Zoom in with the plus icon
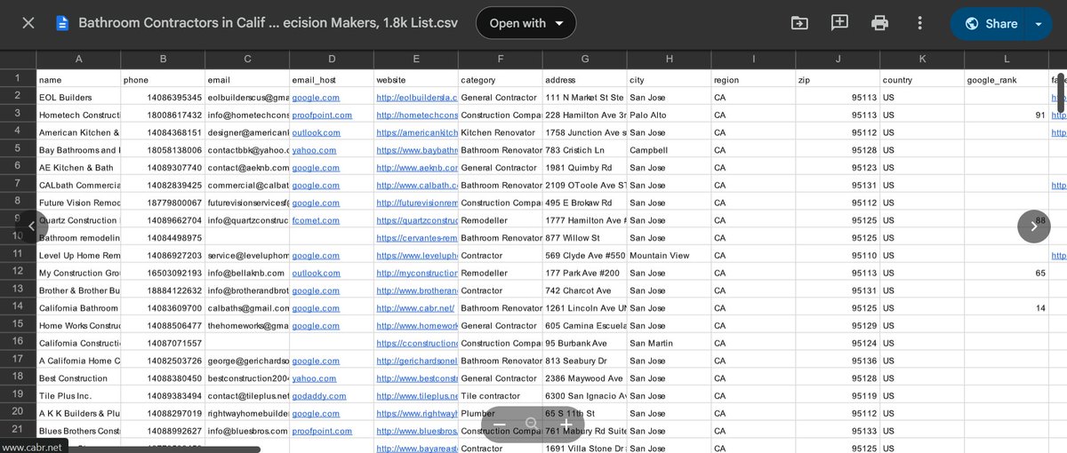The image size is (1067, 453). tap(565, 425)
